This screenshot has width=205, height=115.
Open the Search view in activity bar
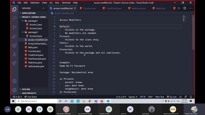[x=14, y=18]
